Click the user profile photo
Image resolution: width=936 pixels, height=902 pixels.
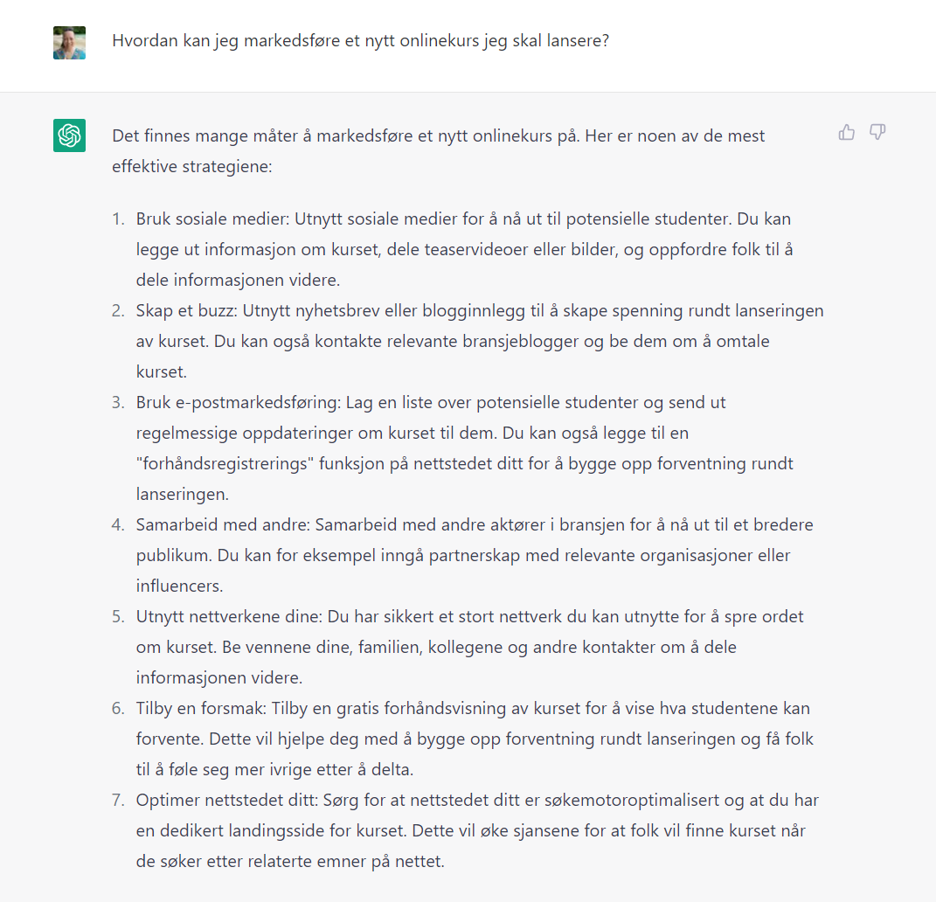click(69, 42)
